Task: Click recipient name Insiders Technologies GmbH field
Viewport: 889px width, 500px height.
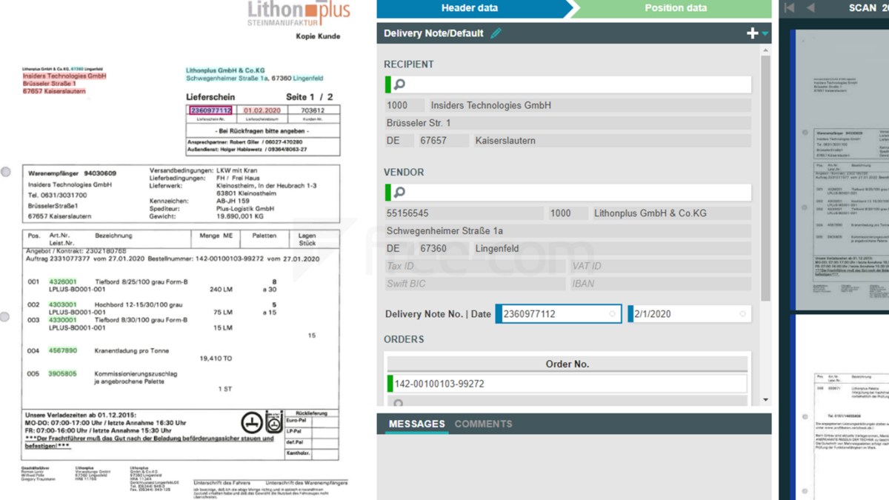Action: coord(590,106)
